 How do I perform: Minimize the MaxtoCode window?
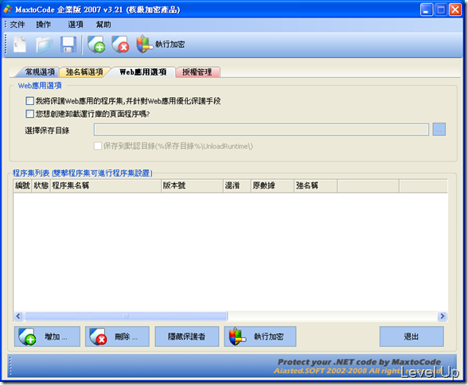(427, 10)
